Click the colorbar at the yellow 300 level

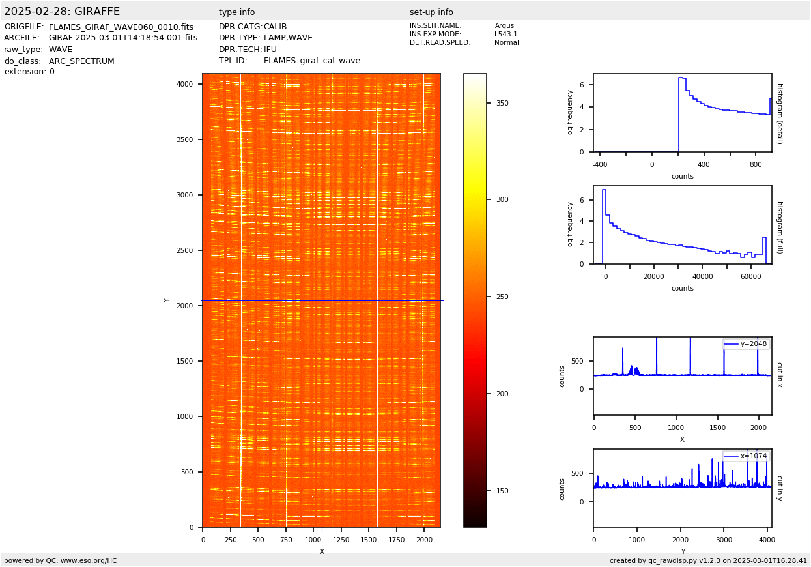click(475, 199)
